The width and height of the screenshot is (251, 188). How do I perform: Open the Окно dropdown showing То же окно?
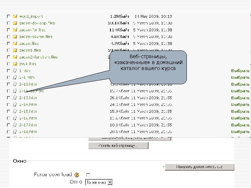(99, 182)
